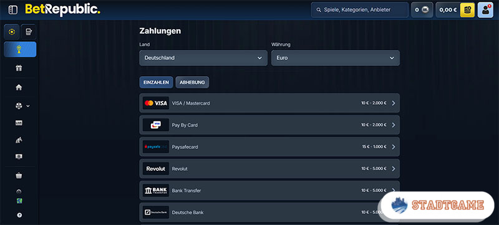Toggle the sidebar panel icon beside BetRepublic logo
Viewport: 499px width, 225px height.
click(12, 10)
